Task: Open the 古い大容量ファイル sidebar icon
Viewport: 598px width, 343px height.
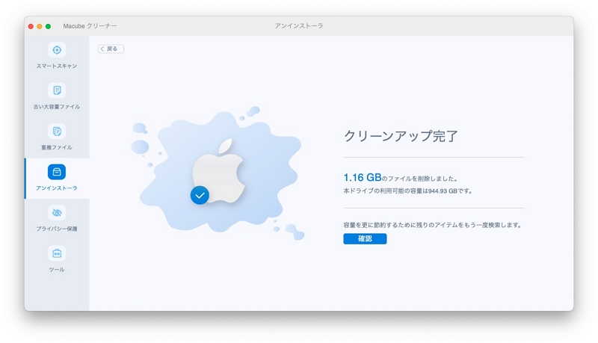Action: click(x=57, y=90)
